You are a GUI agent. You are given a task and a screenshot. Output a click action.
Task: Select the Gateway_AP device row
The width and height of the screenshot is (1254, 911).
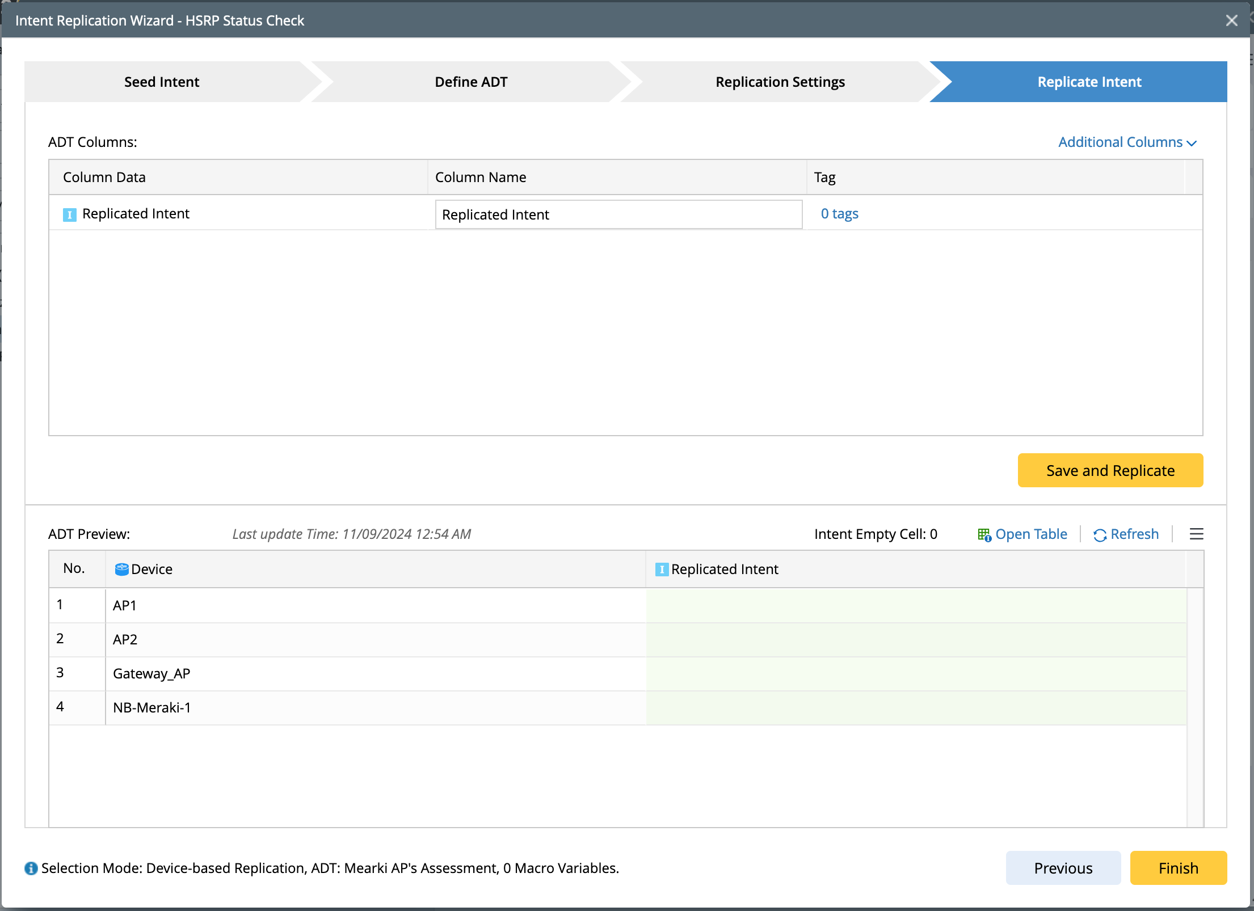pyautogui.click(x=152, y=673)
